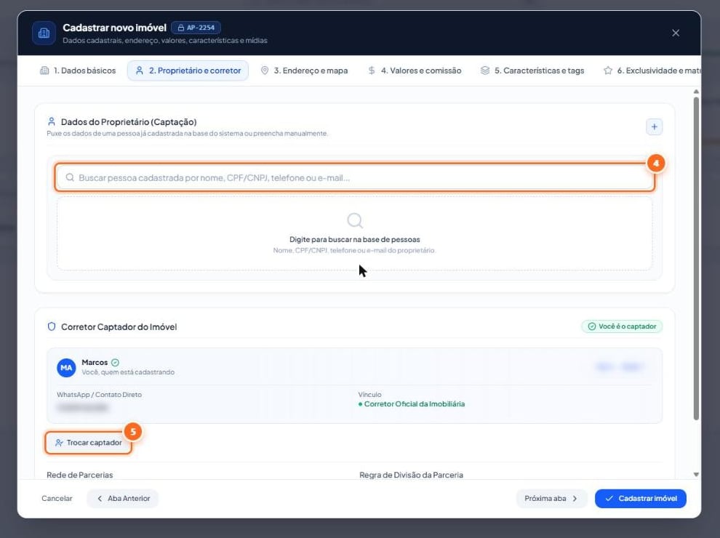Click the Você é o captador badge
The width and height of the screenshot is (720, 538).
pos(623,326)
